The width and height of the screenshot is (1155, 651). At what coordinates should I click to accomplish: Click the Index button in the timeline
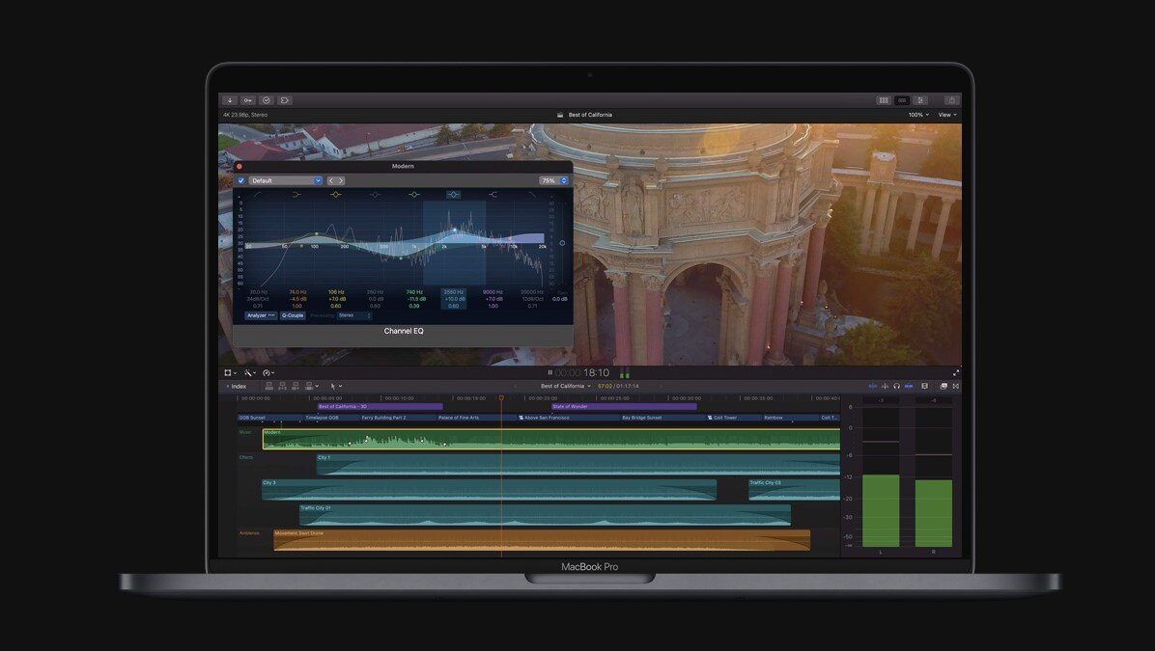pos(238,386)
